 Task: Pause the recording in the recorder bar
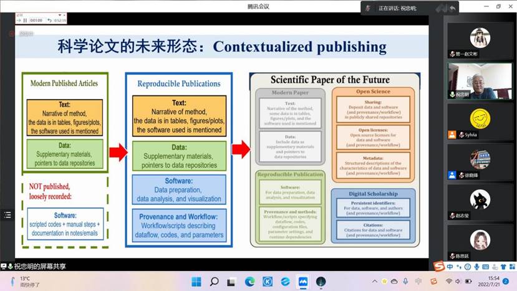[x=25, y=20]
